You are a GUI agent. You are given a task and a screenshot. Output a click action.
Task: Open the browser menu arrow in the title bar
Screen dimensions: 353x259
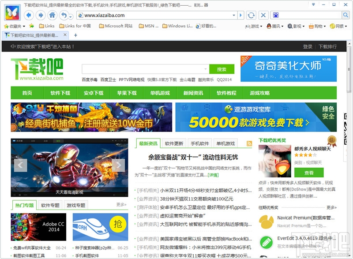pos(313,4)
